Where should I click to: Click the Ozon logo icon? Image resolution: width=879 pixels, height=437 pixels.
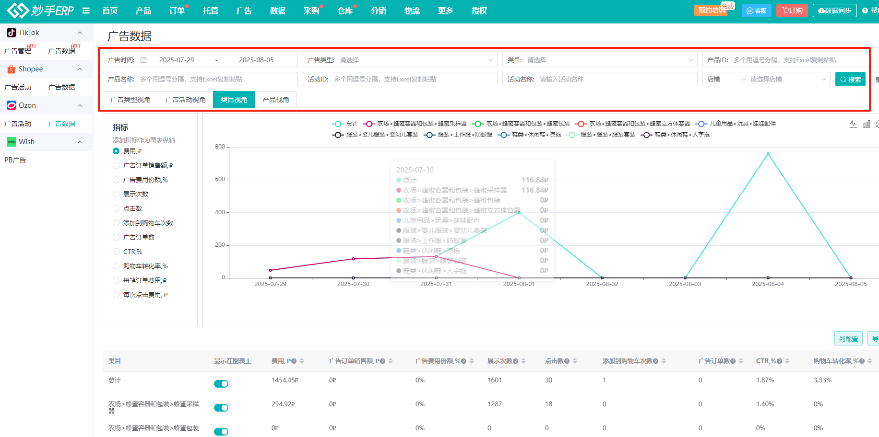pyautogui.click(x=12, y=105)
